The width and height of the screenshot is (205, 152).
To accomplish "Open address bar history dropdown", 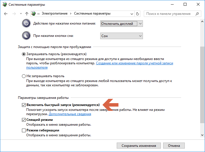I will pyautogui.click(x=132, y=14).
